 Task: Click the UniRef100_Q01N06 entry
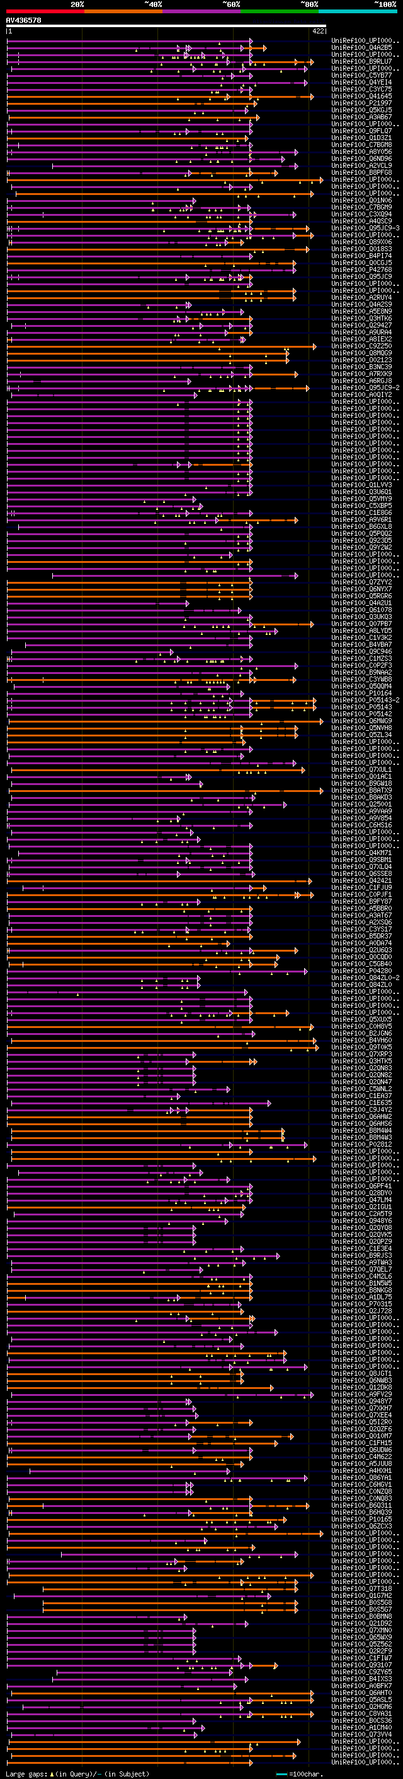(x=361, y=200)
